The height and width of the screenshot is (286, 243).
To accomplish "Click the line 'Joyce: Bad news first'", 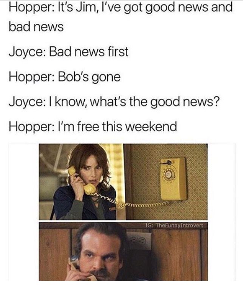I will click(x=68, y=51).
